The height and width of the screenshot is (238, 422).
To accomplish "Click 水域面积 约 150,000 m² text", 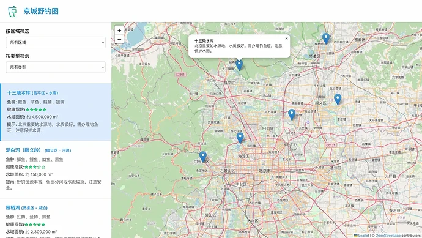I will [29, 174].
